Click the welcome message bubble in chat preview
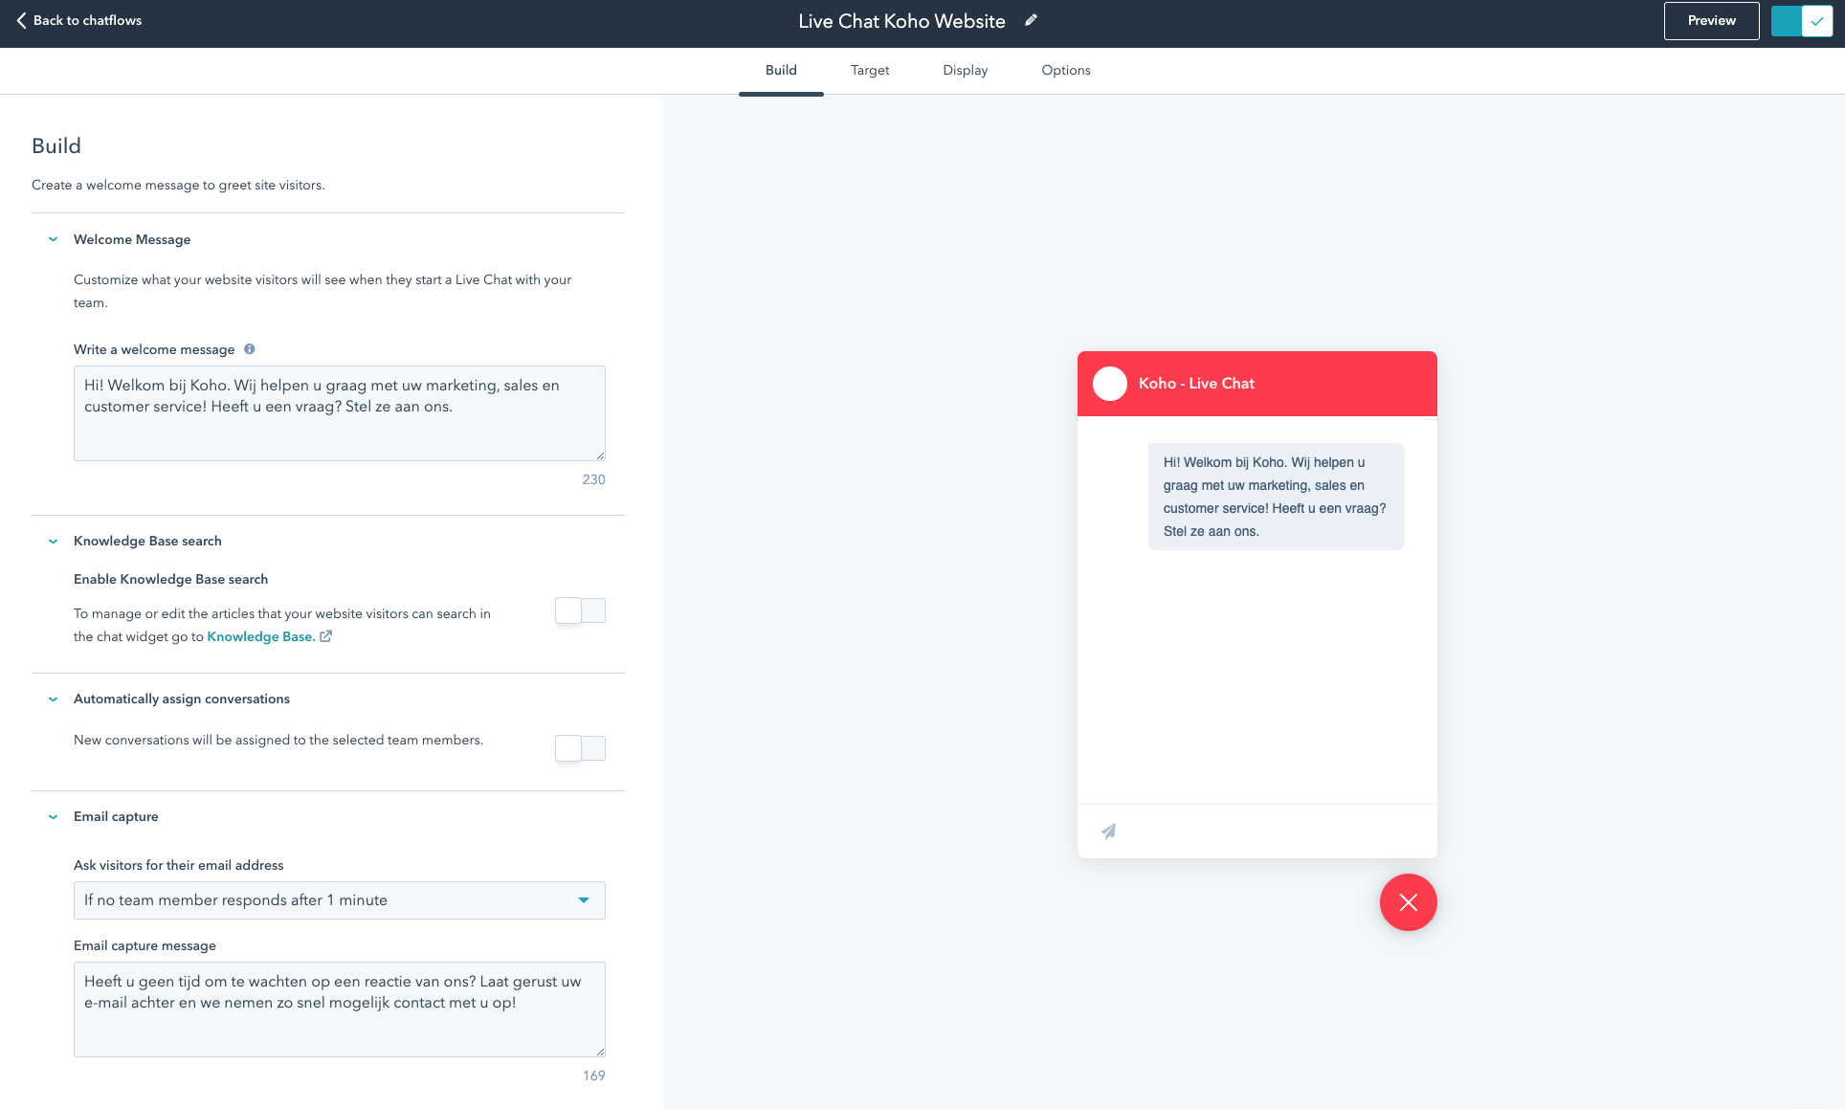The image size is (1845, 1109). [1276, 497]
